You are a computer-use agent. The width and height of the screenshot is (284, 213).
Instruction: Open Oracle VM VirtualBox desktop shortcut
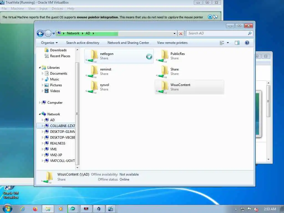(11, 192)
